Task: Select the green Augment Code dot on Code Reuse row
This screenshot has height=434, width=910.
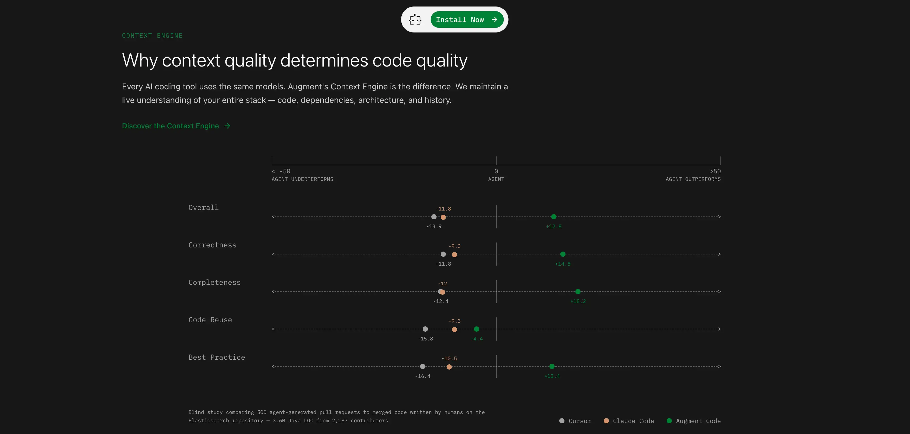Action: (x=476, y=329)
